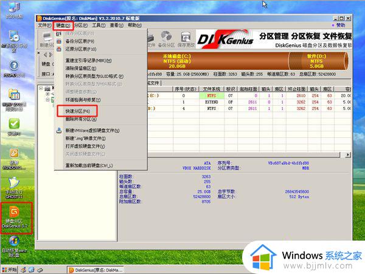
Task: Click the DiskGenius taskbar button
Action: point(96,270)
